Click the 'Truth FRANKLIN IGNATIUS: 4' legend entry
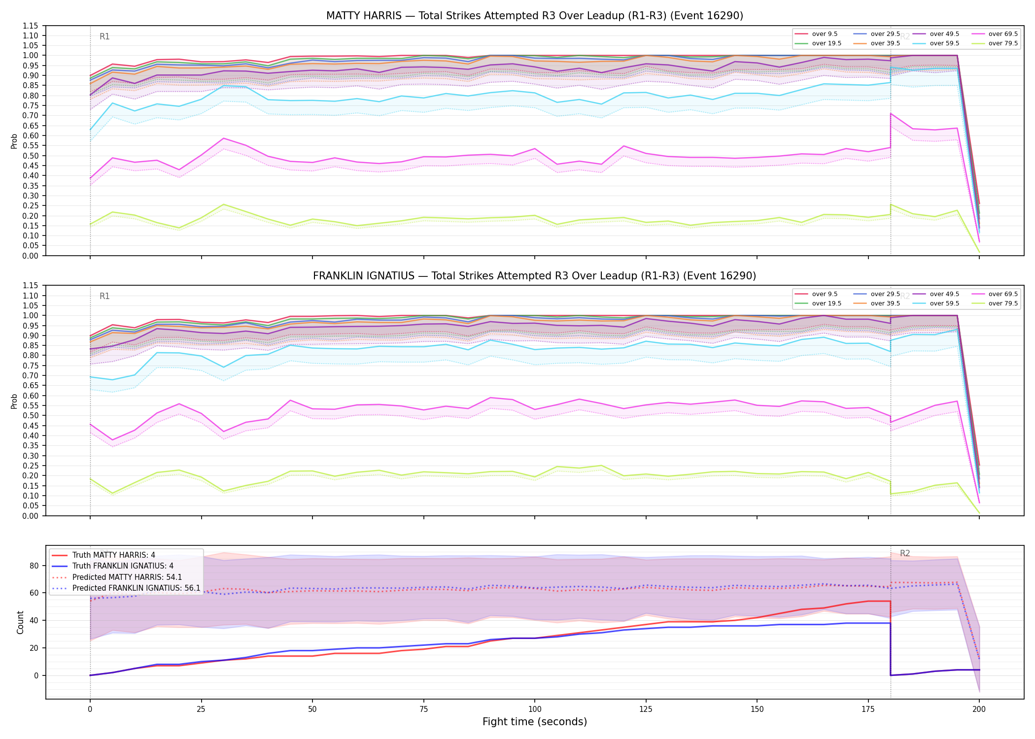 click(x=112, y=566)
